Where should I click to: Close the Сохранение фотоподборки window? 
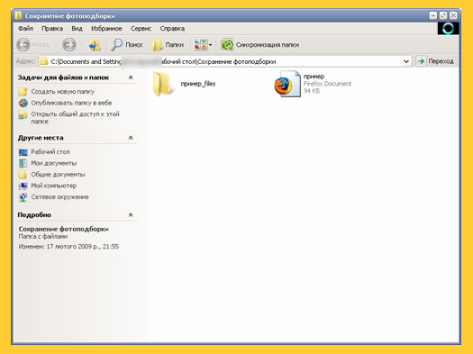(453, 15)
